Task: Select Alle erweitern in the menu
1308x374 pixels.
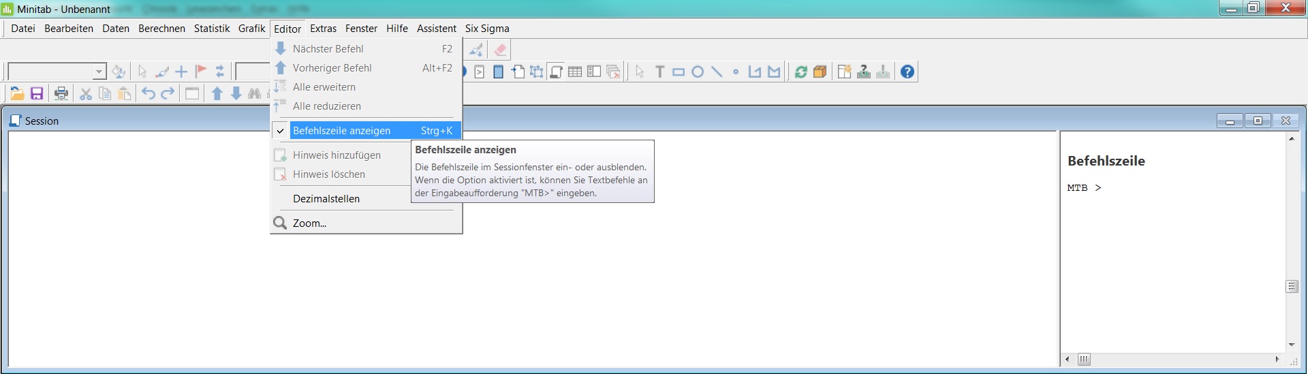Action: click(367, 87)
